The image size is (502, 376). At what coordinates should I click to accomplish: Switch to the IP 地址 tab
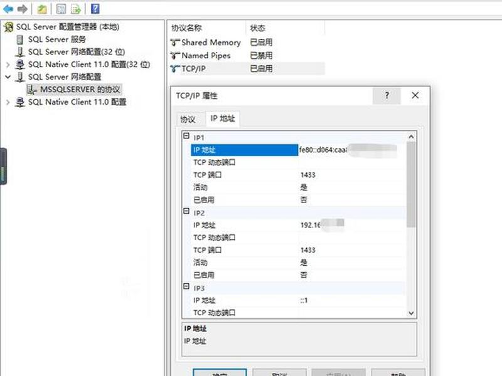223,118
